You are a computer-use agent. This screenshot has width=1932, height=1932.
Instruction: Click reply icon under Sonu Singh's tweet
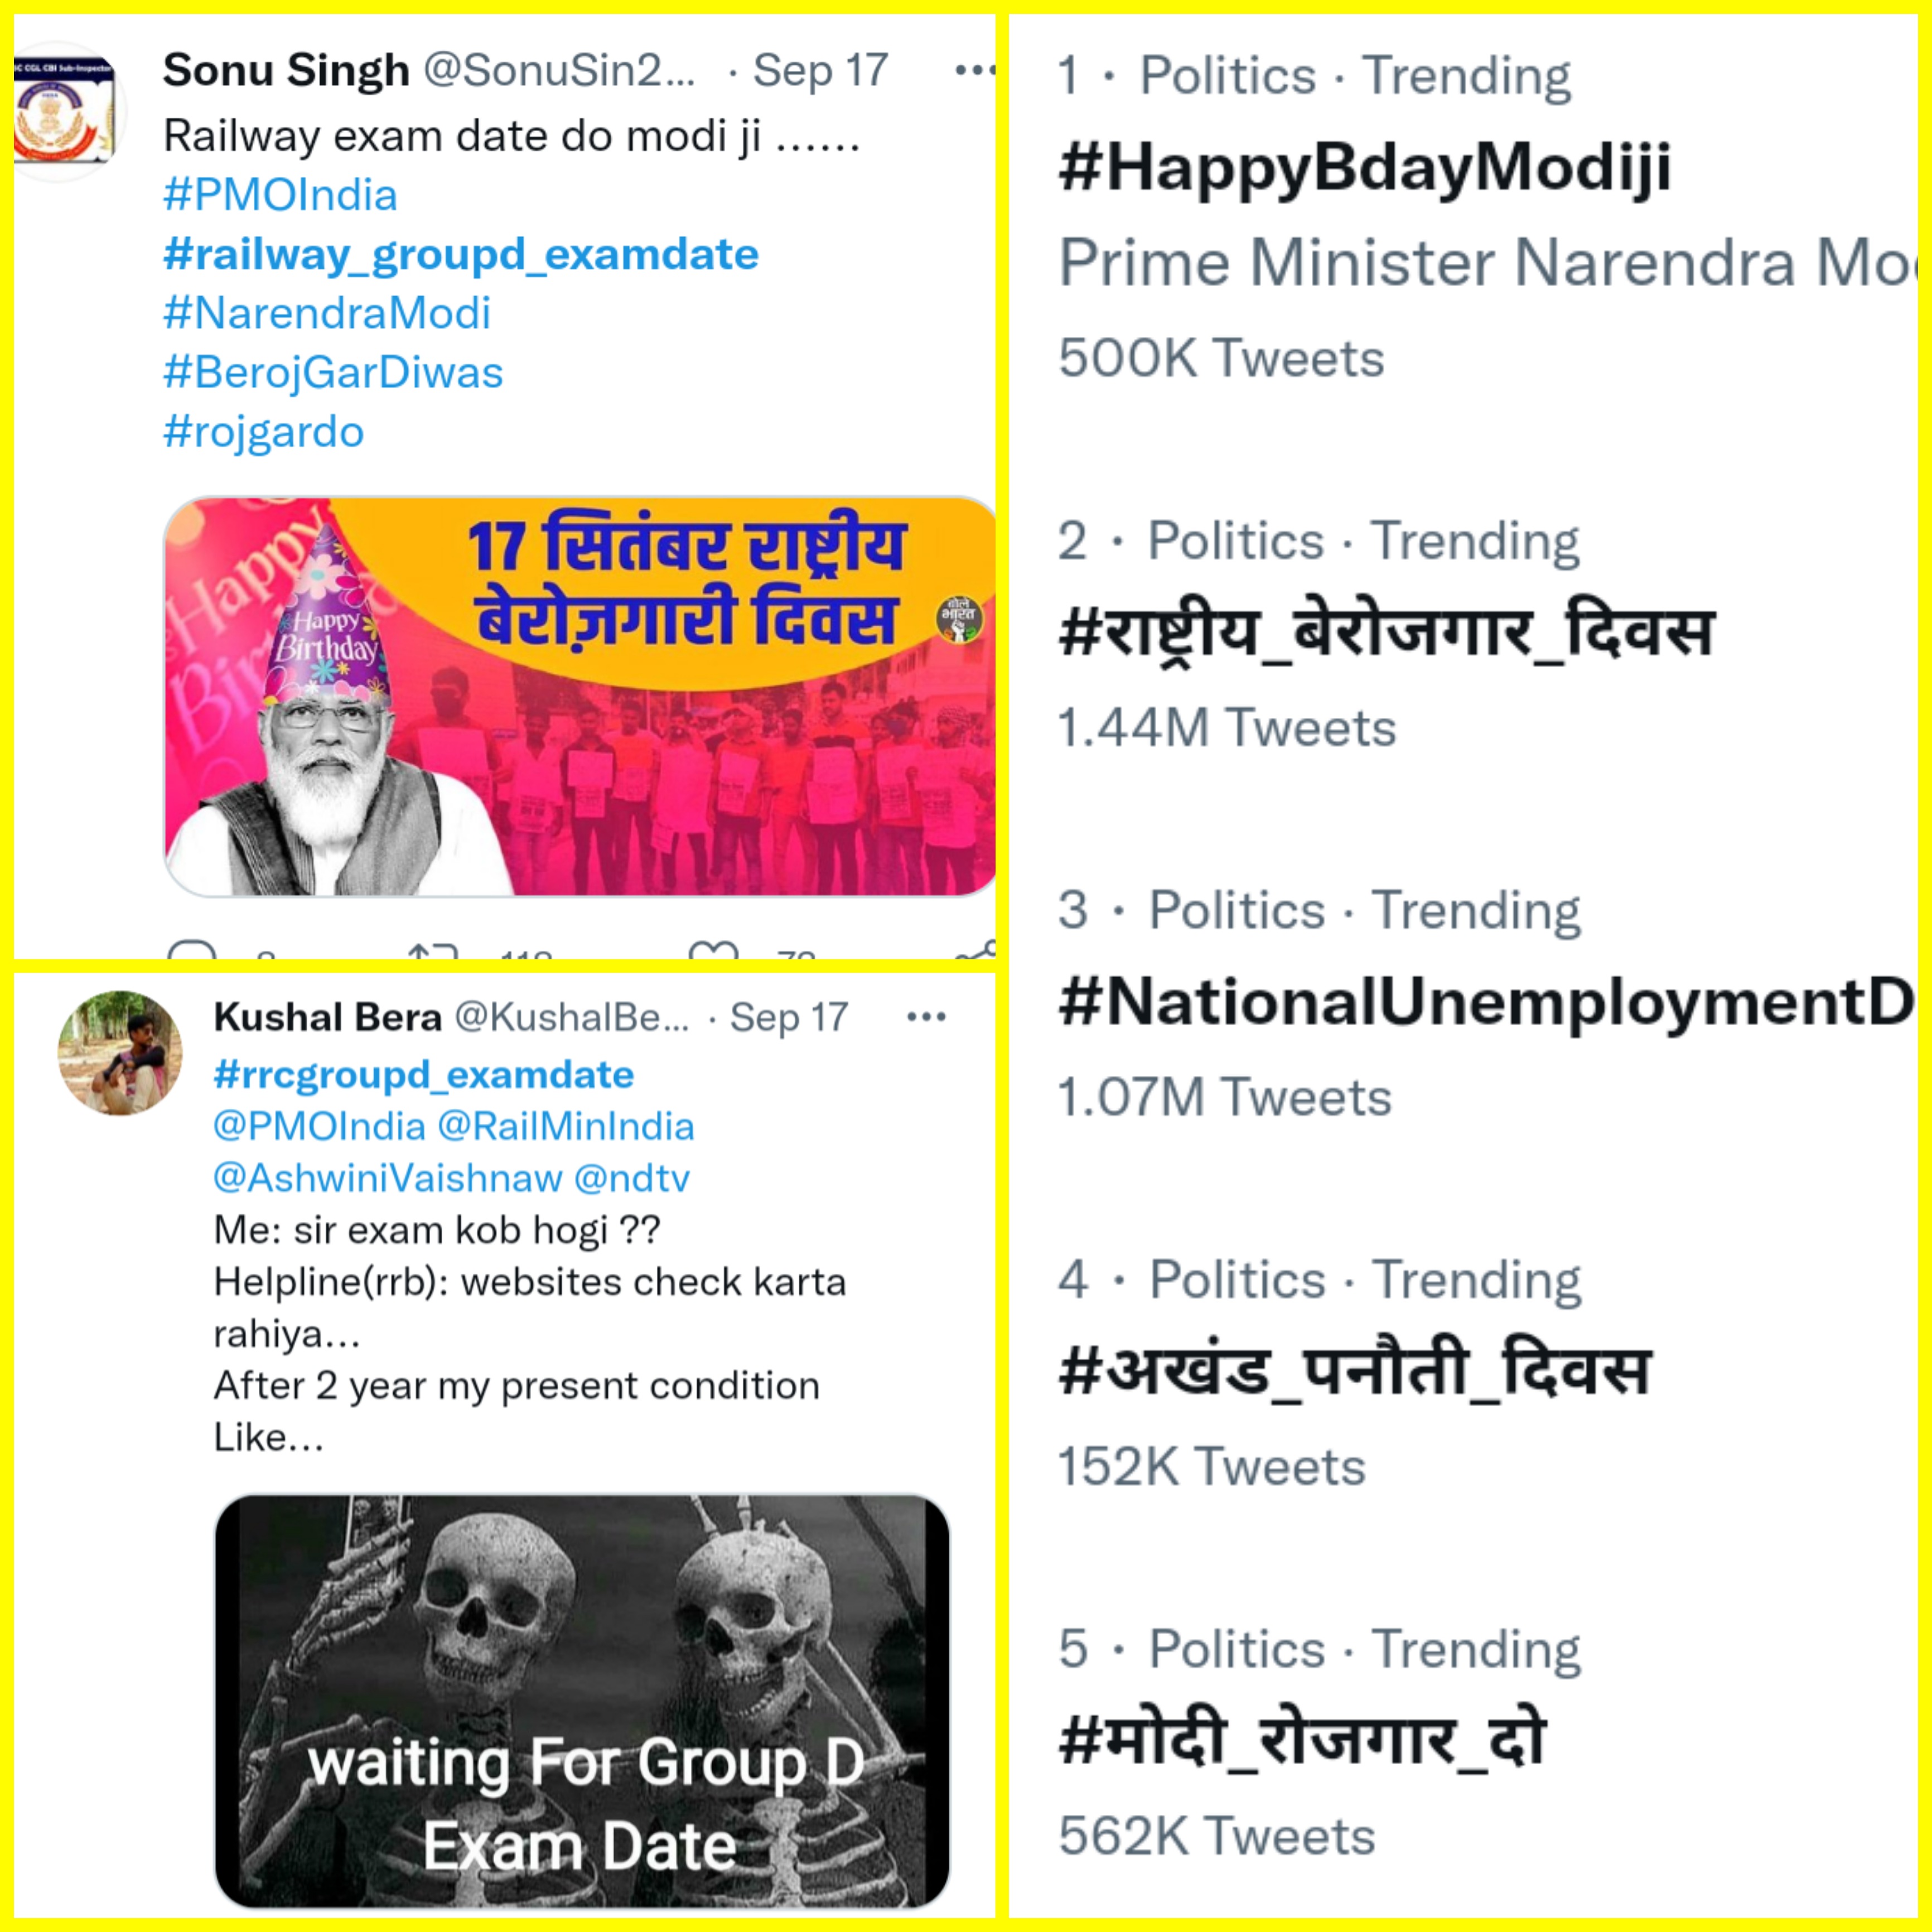[x=192, y=949]
